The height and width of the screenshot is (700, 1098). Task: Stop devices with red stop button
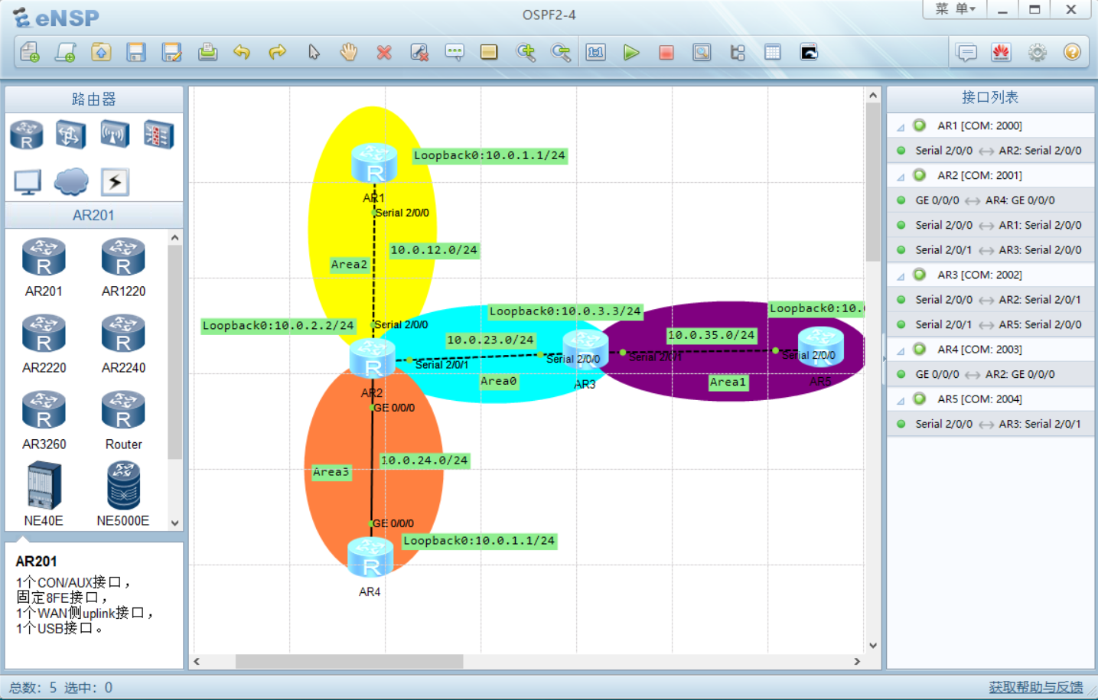[x=666, y=52]
